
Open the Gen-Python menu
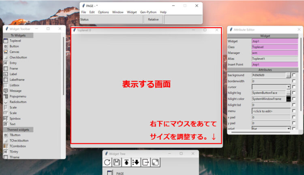coord(148,12)
